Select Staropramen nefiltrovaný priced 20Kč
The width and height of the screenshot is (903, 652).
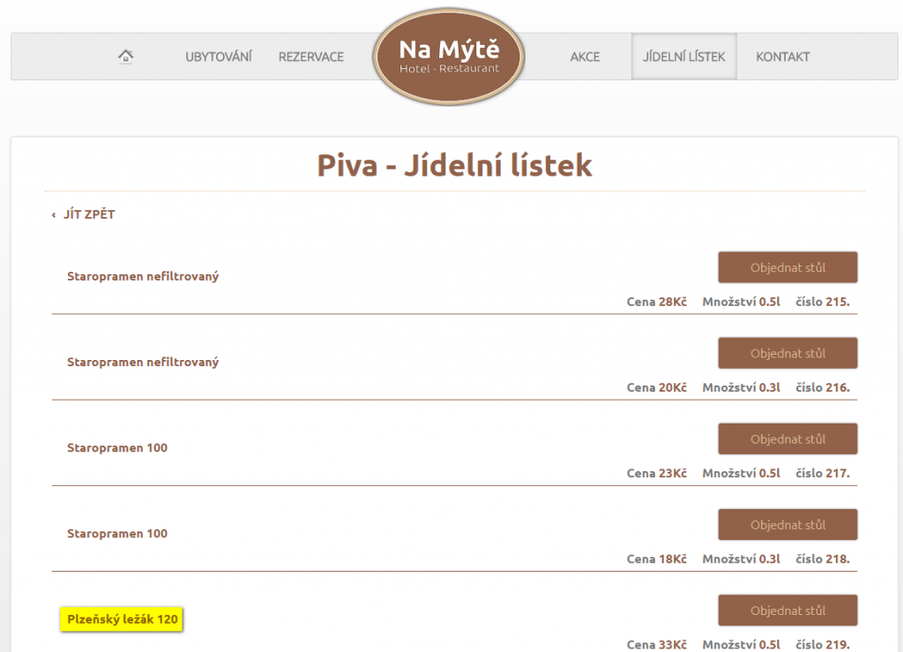pyautogui.click(x=143, y=363)
